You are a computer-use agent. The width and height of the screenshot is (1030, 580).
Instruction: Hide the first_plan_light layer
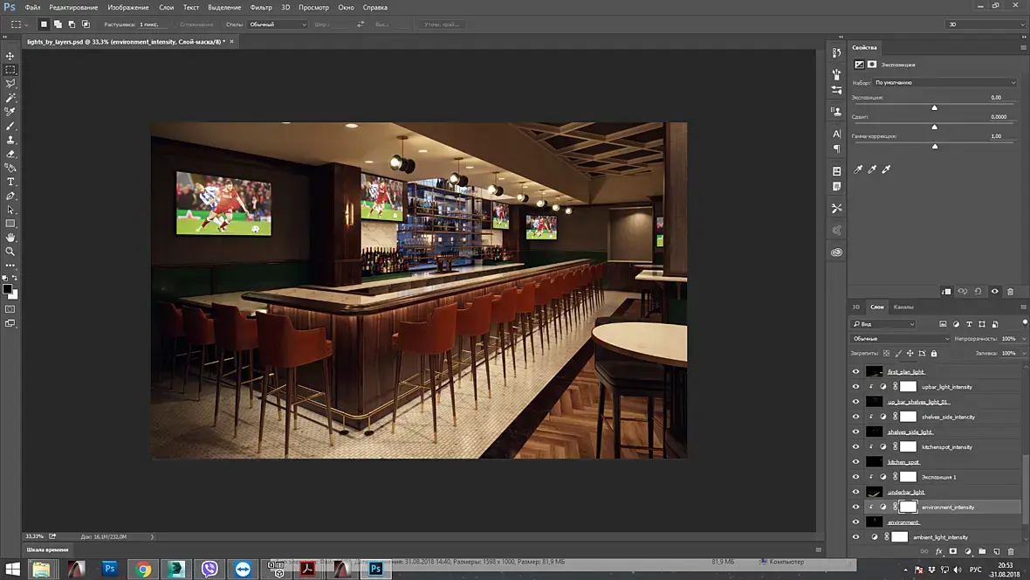tap(855, 372)
